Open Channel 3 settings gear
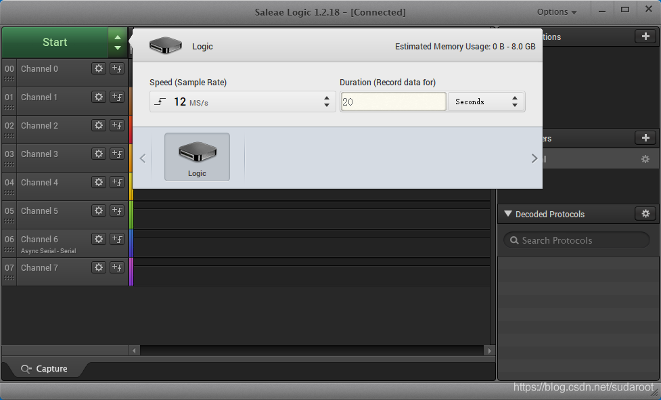 tap(99, 154)
